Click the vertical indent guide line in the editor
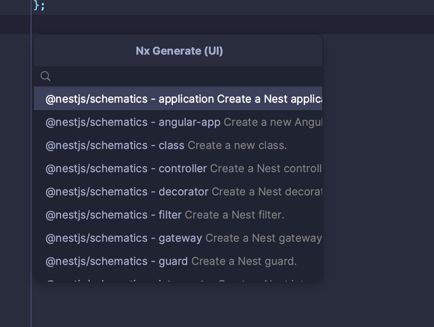 click(31, 166)
